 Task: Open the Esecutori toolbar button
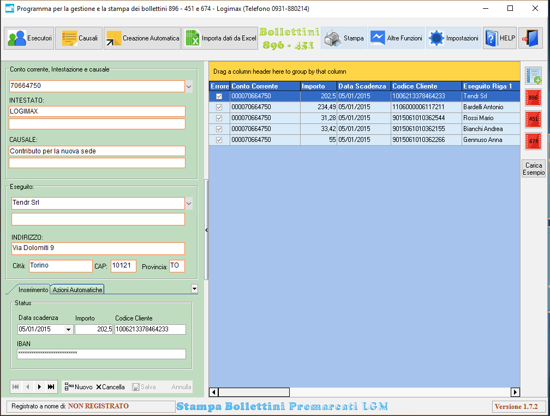click(x=29, y=38)
